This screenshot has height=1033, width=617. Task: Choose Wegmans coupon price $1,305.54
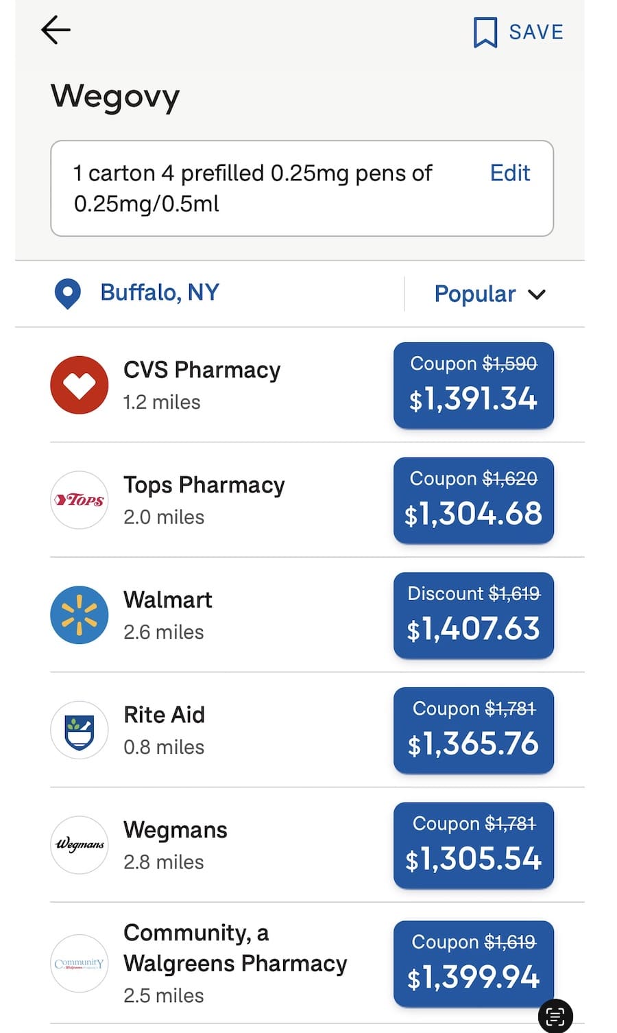(473, 846)
